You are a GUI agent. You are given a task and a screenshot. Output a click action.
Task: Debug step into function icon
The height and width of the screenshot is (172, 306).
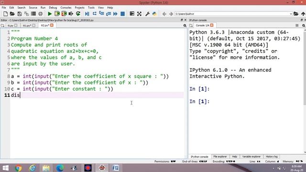(x=101, y=14)
